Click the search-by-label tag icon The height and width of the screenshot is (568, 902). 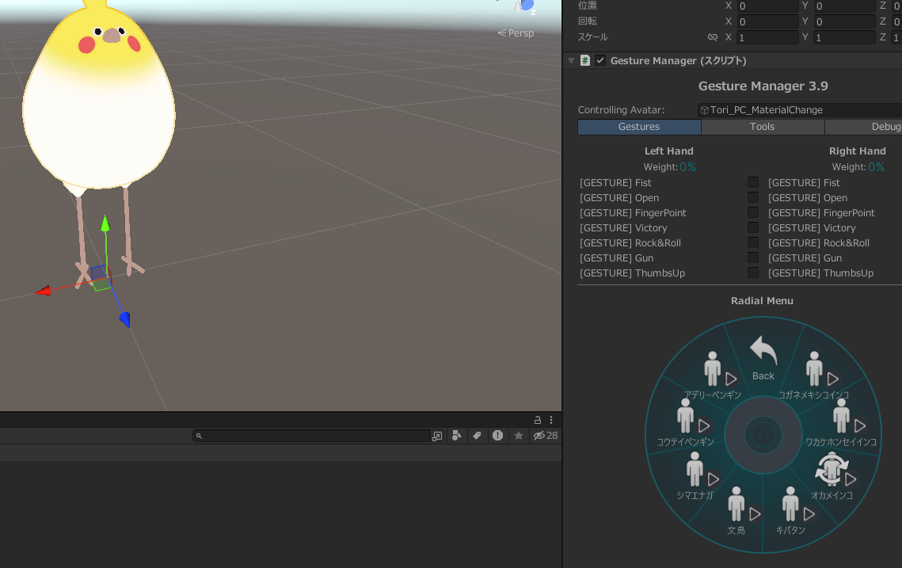point(477,436)
